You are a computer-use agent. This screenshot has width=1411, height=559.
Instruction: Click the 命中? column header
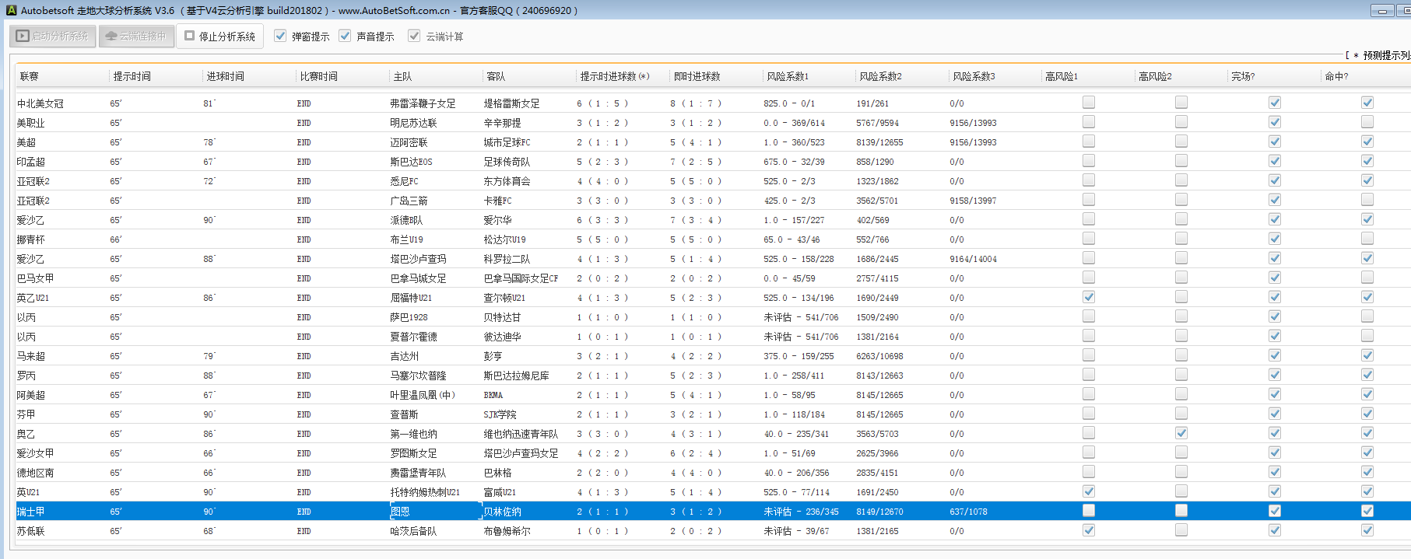point(1336,76)
